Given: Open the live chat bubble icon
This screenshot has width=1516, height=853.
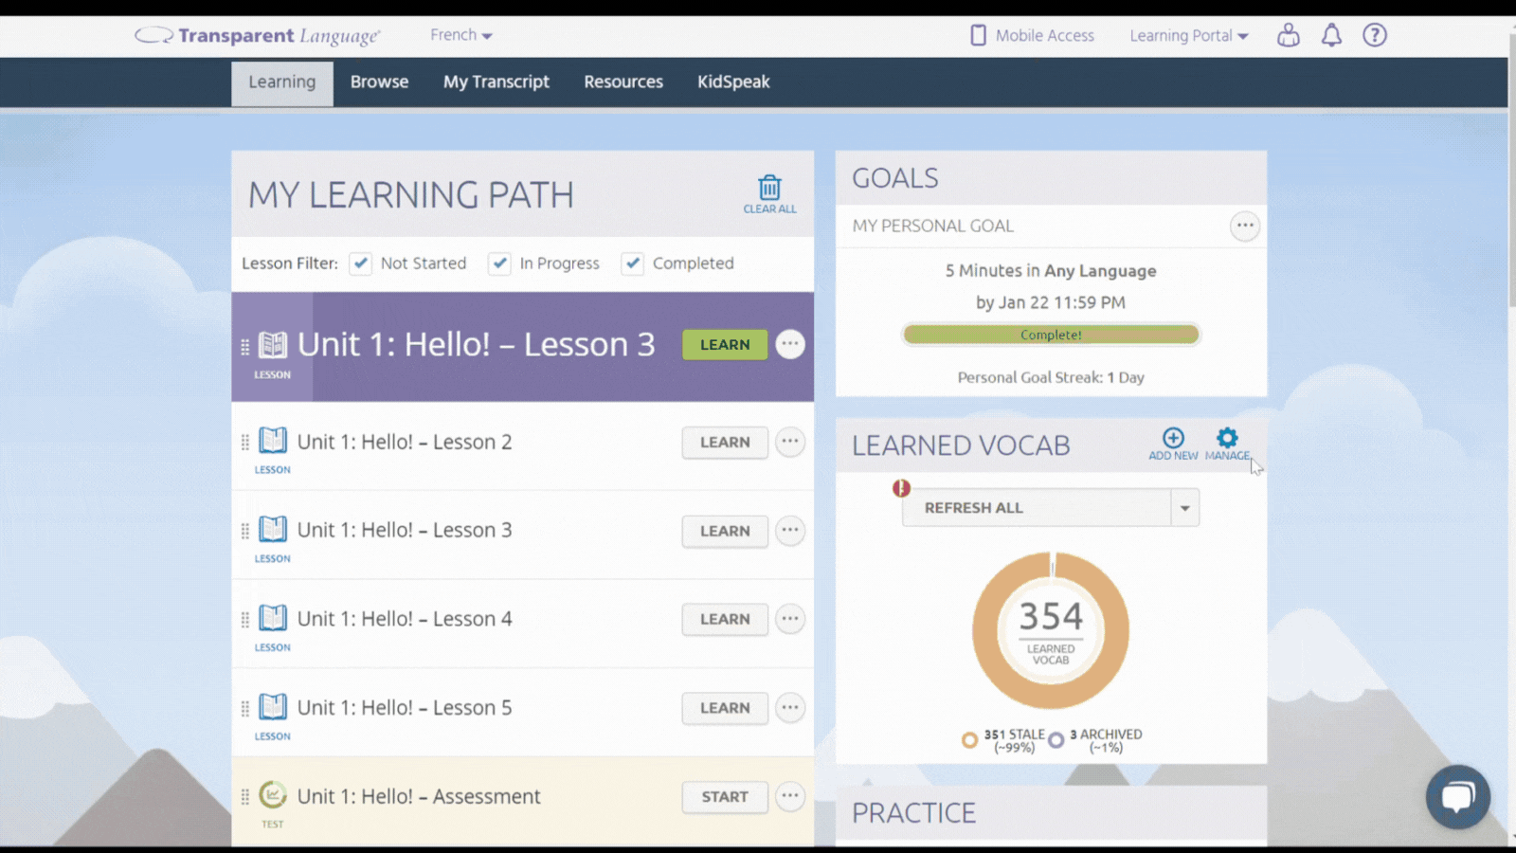Looking at the screenshot, I should click(x=1457, y=797).
